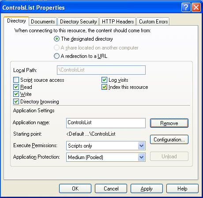Uncheck the Write permission checkbox

coord(16,94)
